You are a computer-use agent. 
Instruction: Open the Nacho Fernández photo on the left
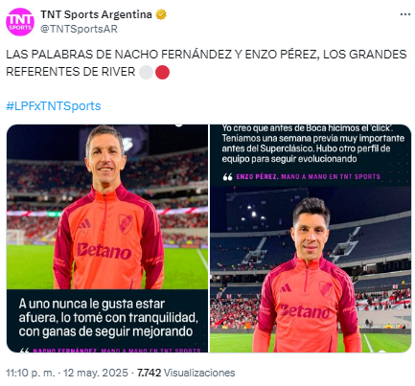[x=107, y=238]
